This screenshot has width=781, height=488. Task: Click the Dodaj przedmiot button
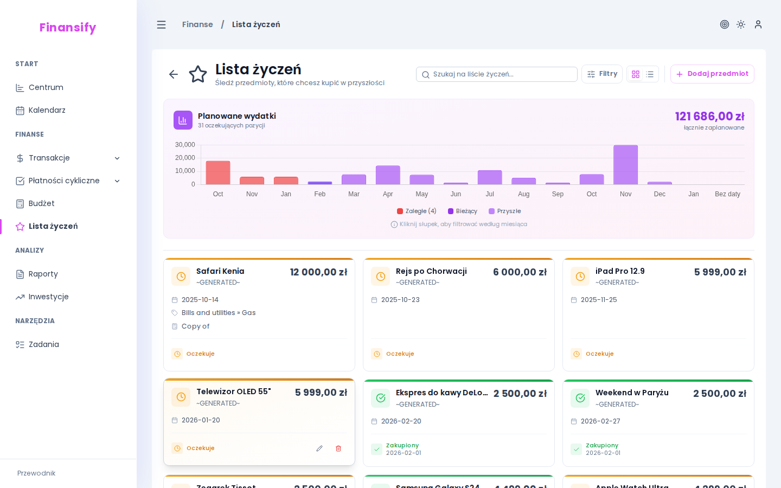pyautogui.click(x=712, y=74)
